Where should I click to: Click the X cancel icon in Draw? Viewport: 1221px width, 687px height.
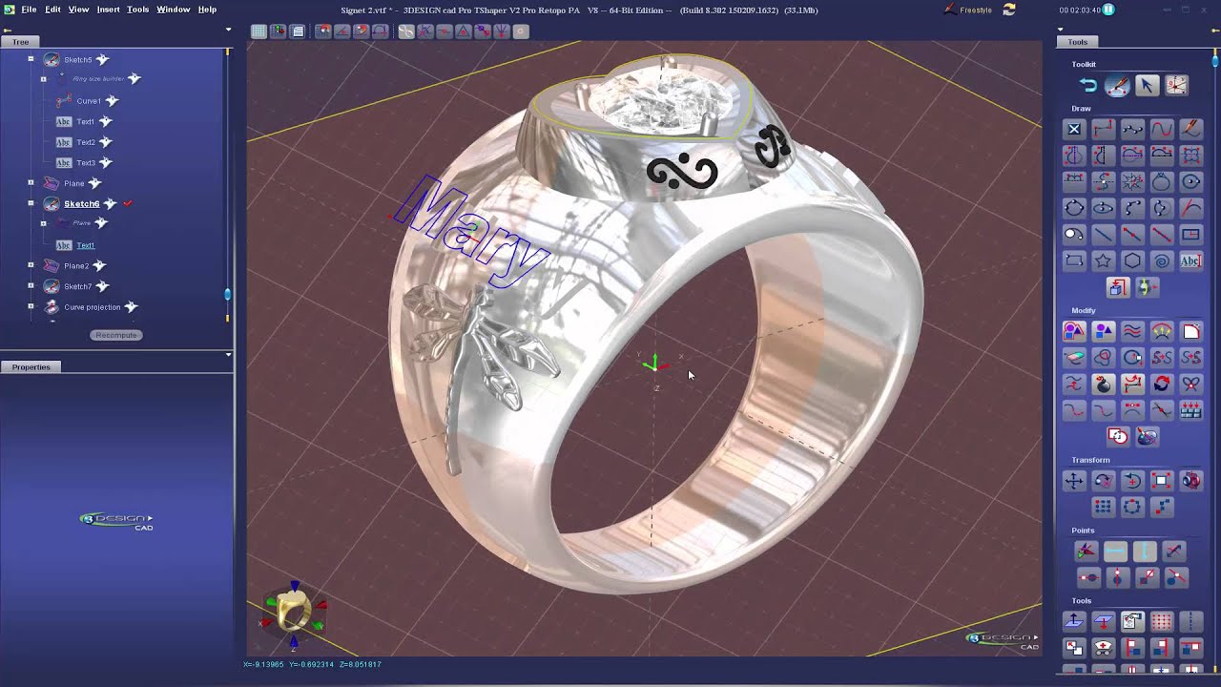pyautogui.click(x=1074, y=129)
